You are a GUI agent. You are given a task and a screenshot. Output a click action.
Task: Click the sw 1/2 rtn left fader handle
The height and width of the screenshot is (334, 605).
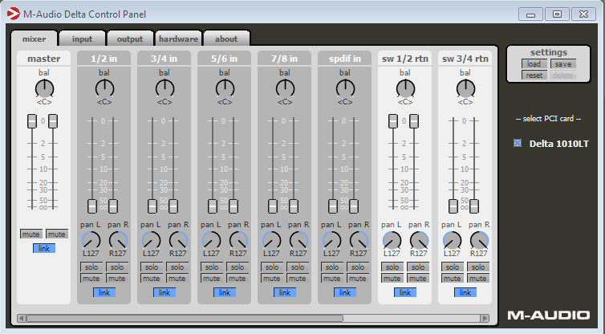[393, 121]
